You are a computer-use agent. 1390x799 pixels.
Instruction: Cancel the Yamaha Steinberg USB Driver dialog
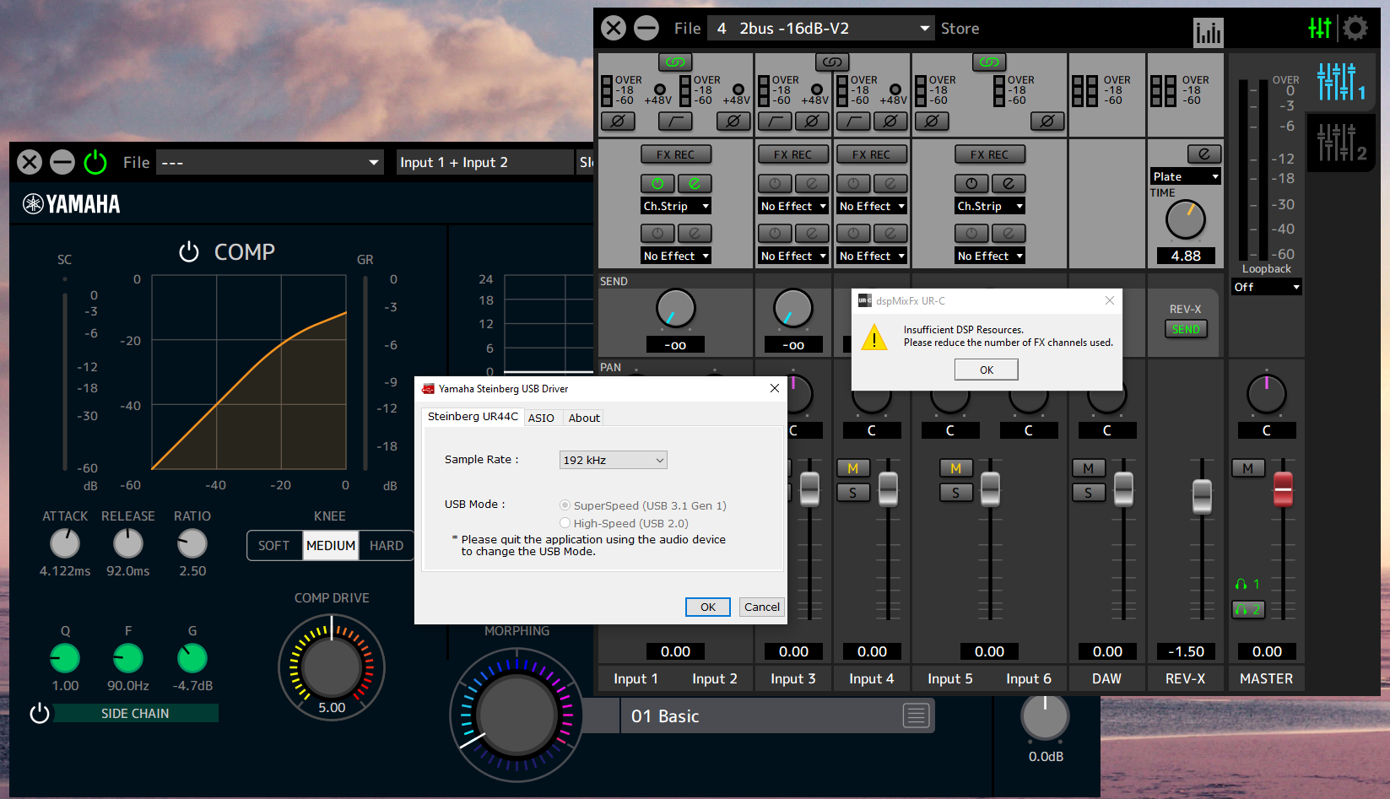[x=762, y=607]
